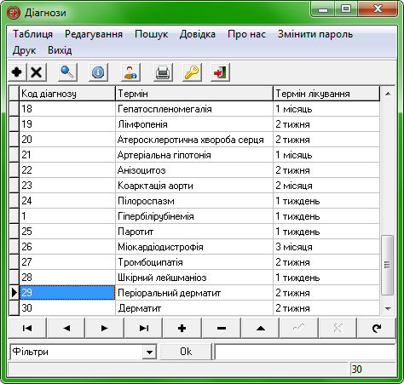Click navigator edit record triangle button
This screenshot has height=384, width=404.
click(260, 328)
